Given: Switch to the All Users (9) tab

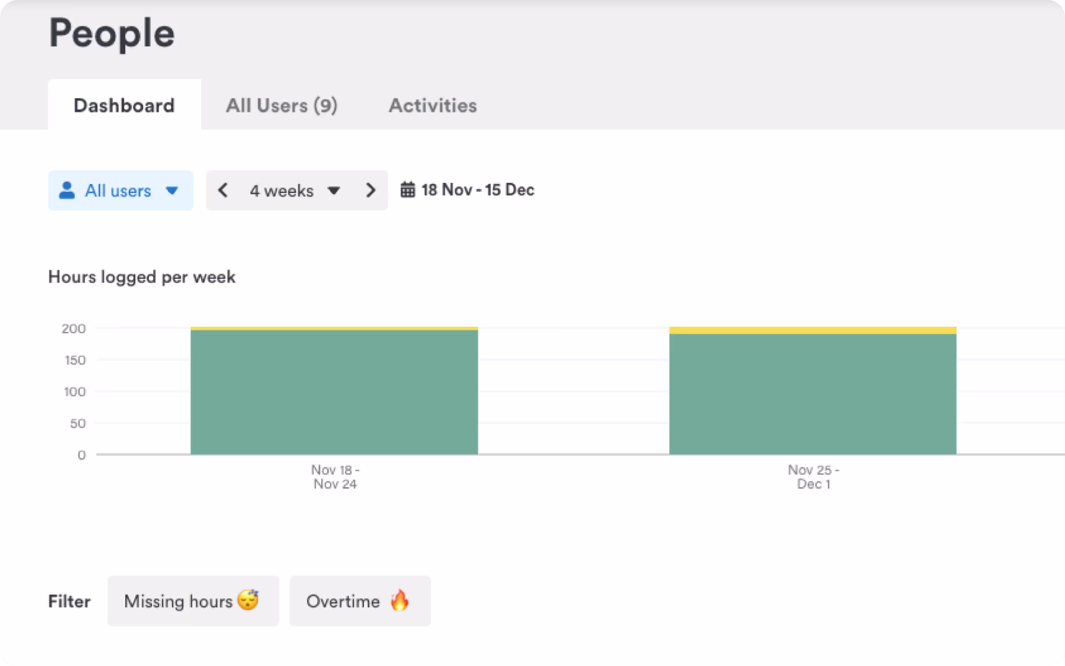Looking at the screenshot, I should (281, 106).
